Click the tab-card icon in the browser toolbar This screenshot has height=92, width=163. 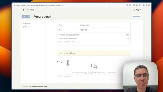tap(134, 5)
